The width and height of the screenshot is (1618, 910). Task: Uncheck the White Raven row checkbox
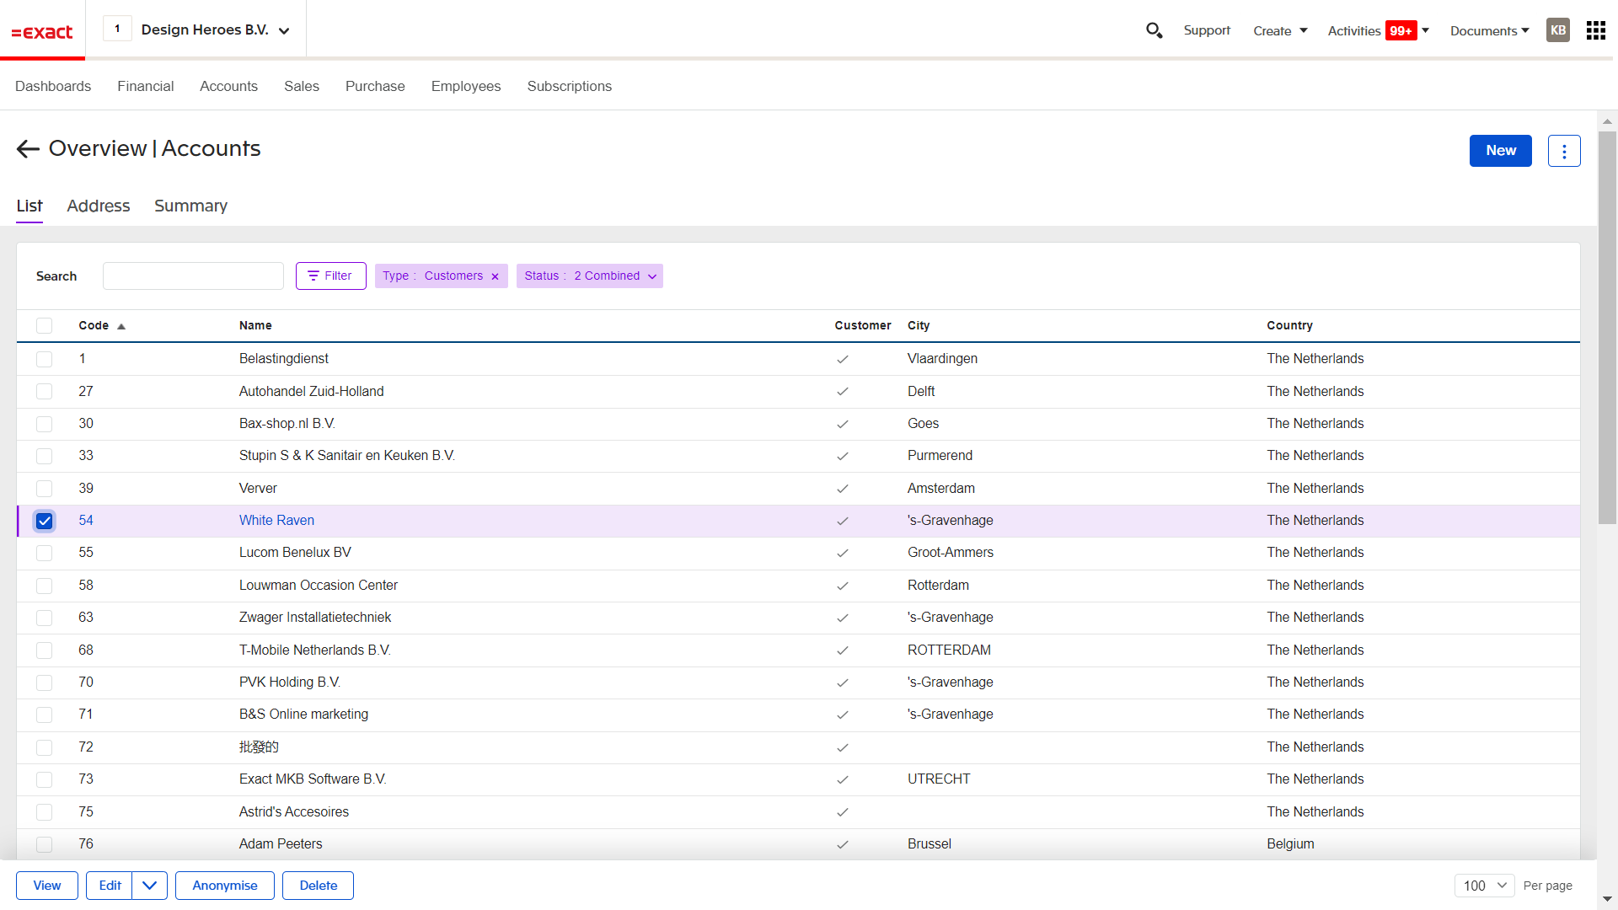coord(45,521)
